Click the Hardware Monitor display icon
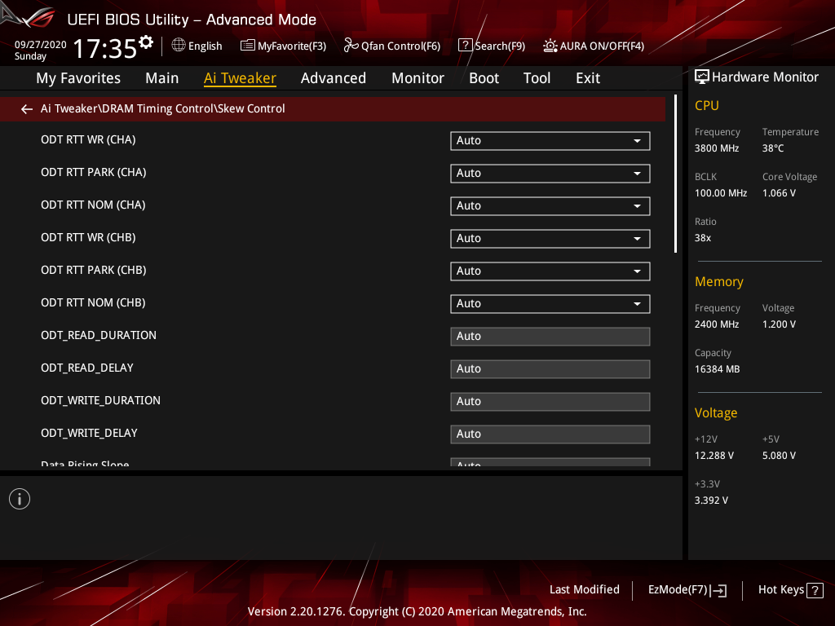The width and height of the screenshot is (835, 626). pos(702,77)
